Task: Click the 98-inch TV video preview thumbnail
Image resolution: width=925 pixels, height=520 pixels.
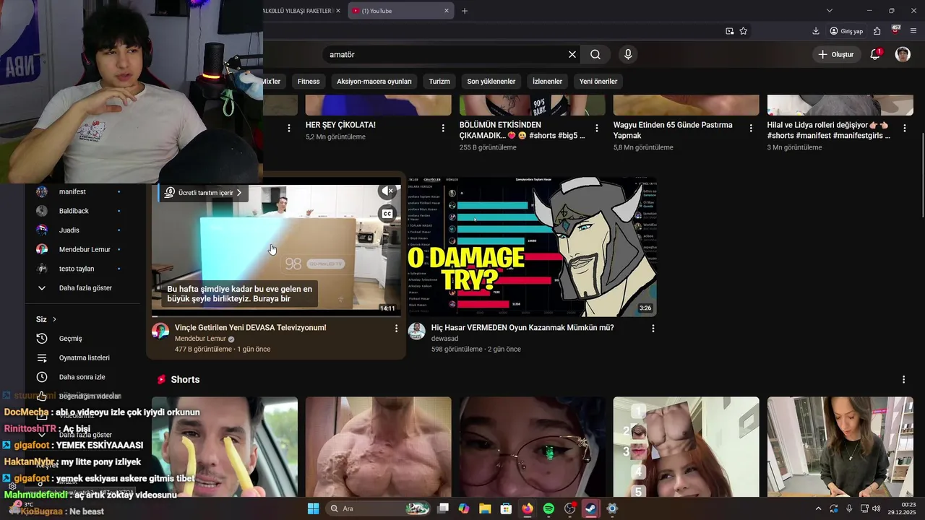Action: [276, 247]
